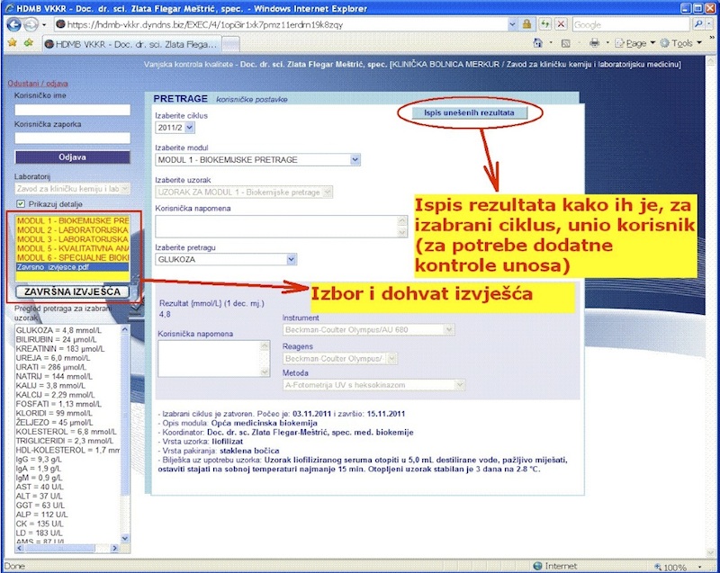Screen dimensions: 720x573
Task: Click the search magnifier icon
Action: [x=698, y=24]
